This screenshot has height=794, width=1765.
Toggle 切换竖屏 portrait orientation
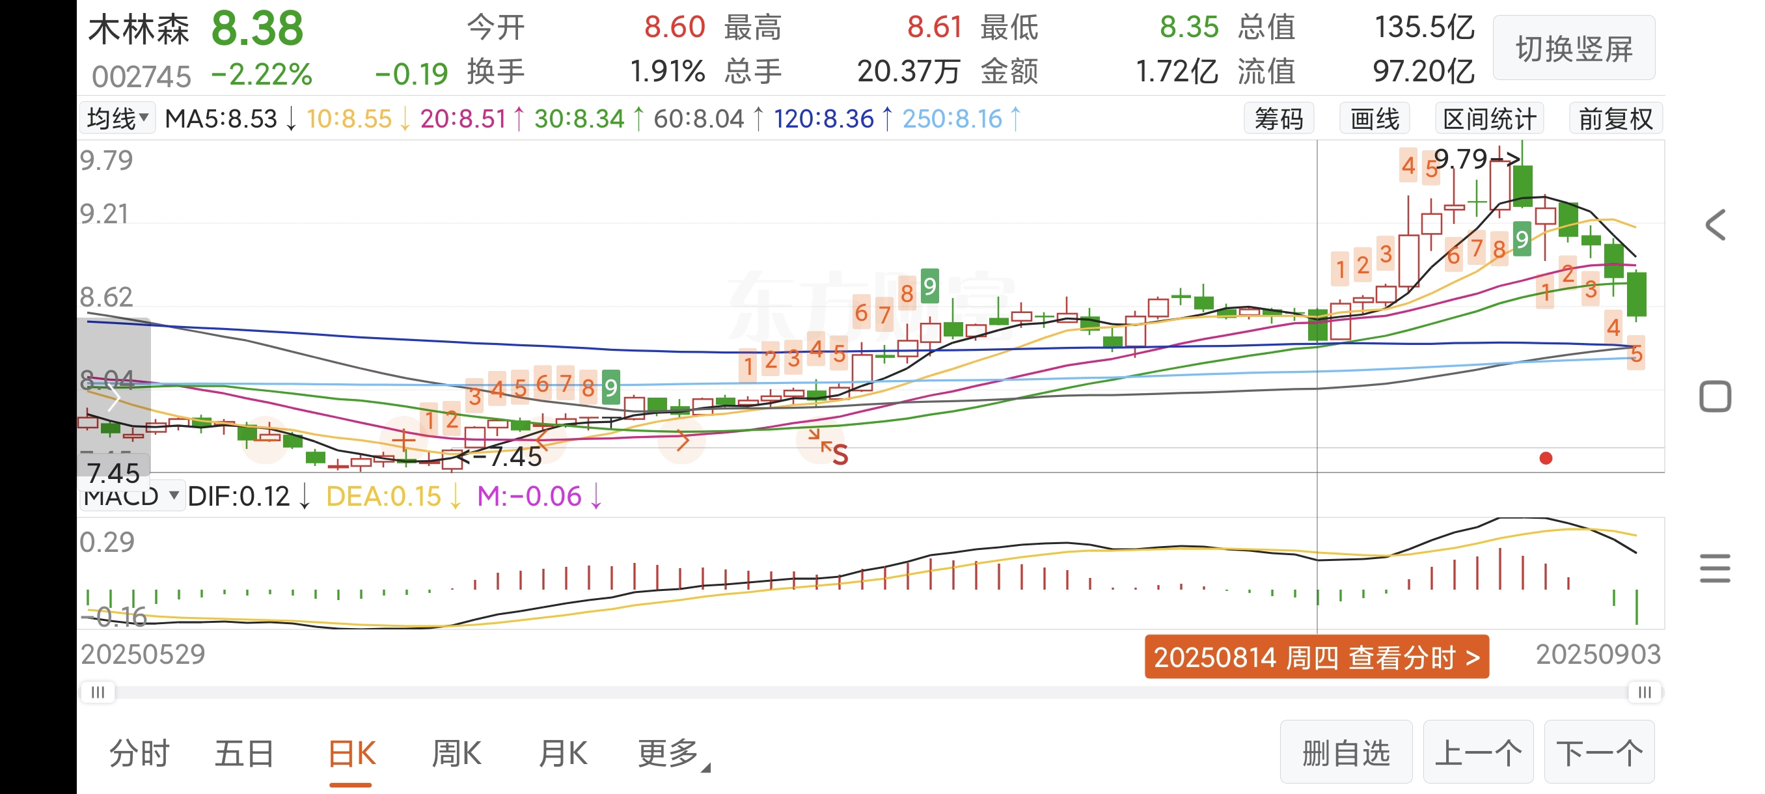coord(1574,49)
